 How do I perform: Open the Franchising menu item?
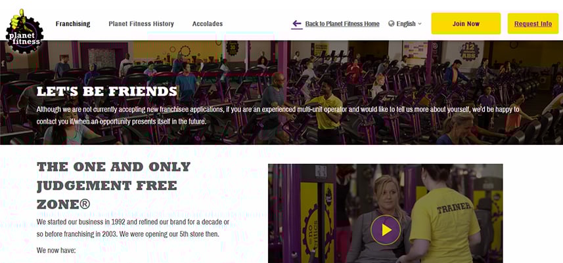tap(73, 24)
